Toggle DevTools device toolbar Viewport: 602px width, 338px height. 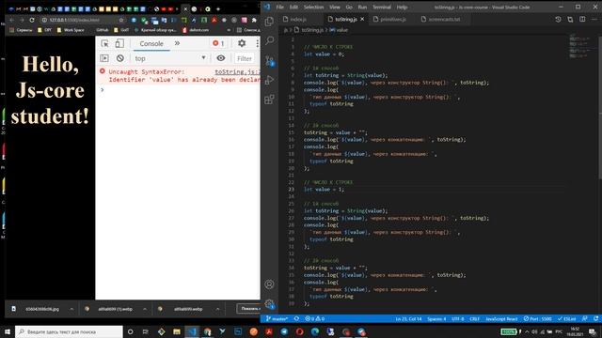119,43
